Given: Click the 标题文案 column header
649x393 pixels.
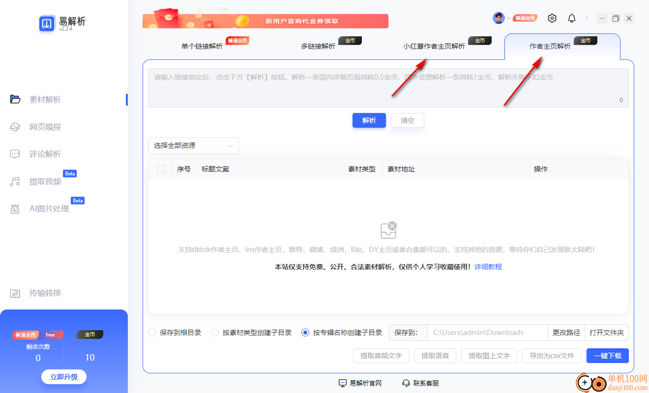Looking at the screenshot, I should pyautogui.click(x=215, y=169).
